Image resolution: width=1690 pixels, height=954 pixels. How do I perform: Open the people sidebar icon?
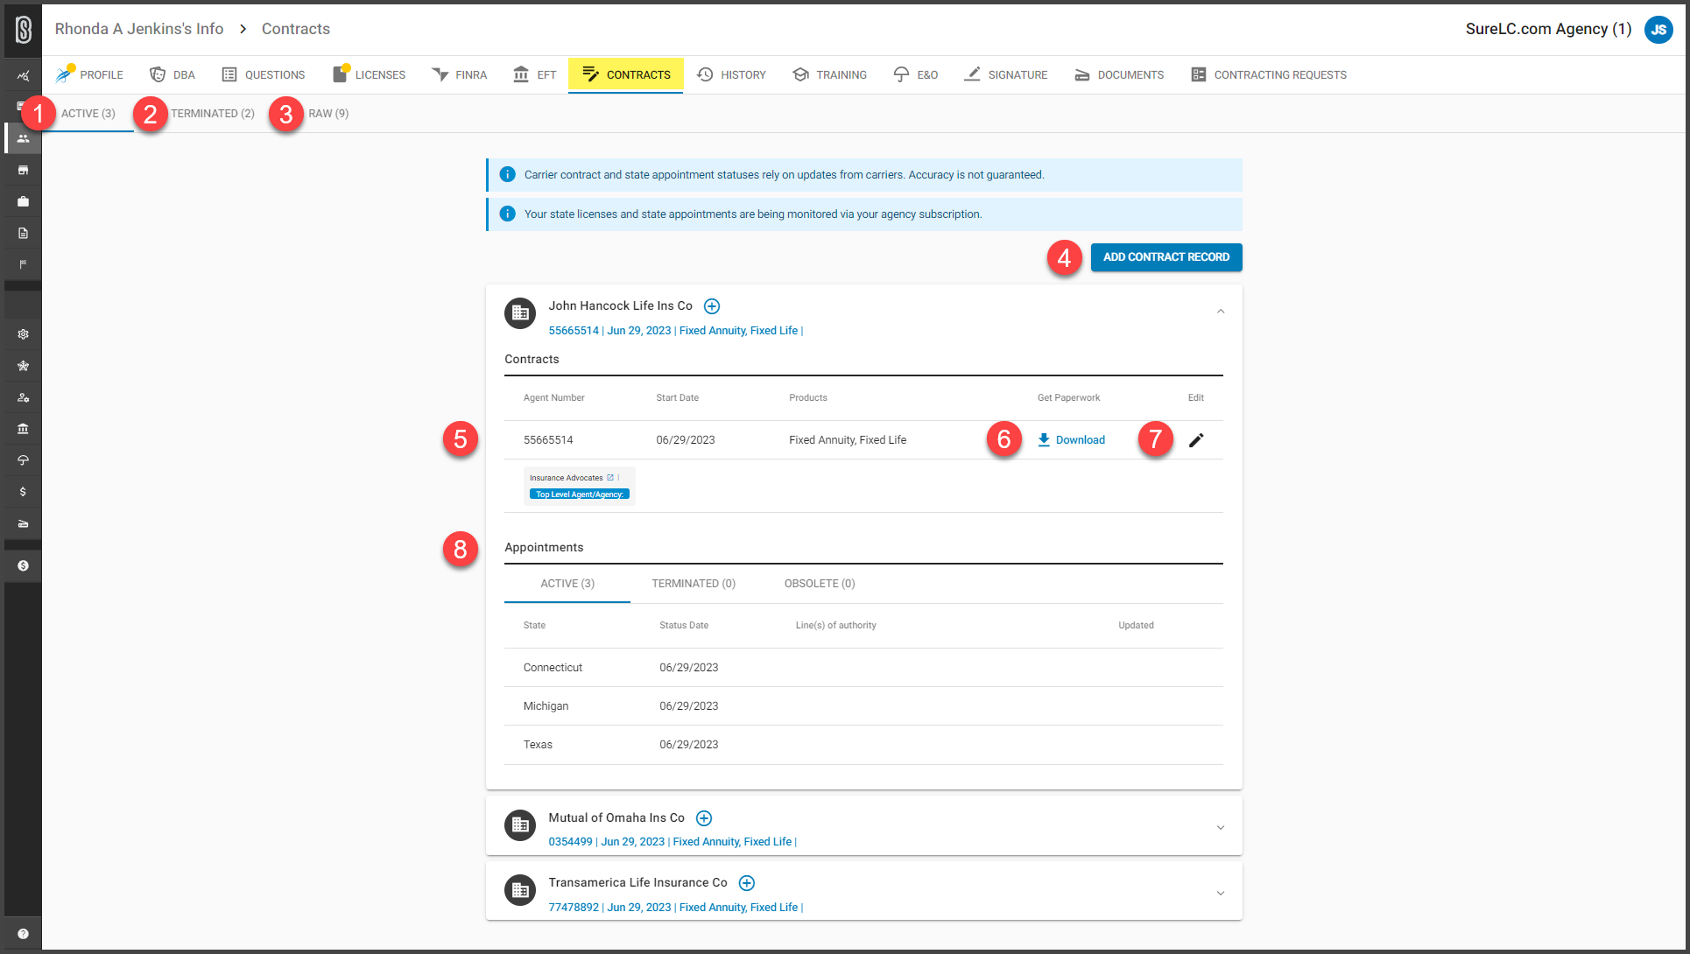click(24, 138)
